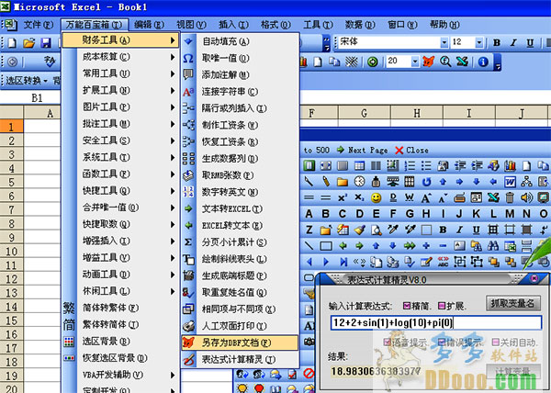Image resolution: width=551 pixels, height=393 pixels.
Task: Toggle Bold in the formatting toolbar beside font size
Action: point(497,42)
